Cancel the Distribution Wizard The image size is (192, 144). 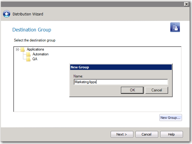(x=146, y=134)
